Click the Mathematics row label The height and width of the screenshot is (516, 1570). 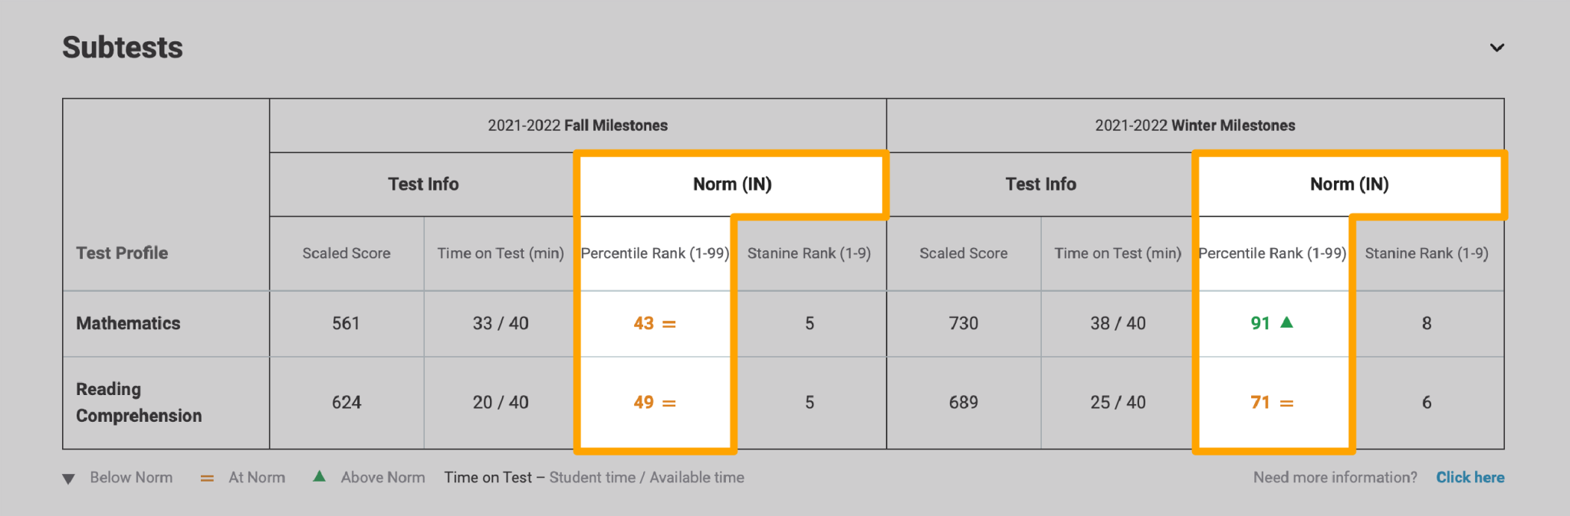[x=128, y=323]
